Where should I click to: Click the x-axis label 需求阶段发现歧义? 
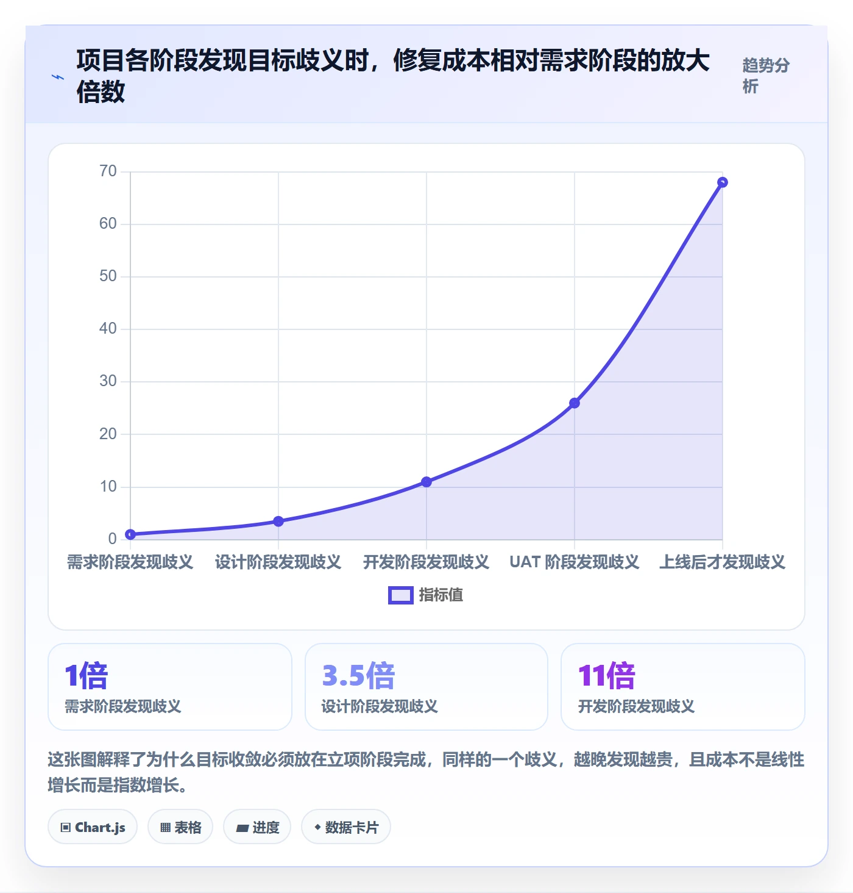(x=130, y=562)
